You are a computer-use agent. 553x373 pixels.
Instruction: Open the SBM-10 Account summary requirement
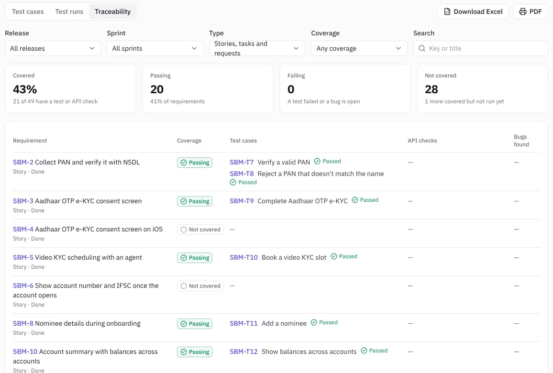[25, 351]
